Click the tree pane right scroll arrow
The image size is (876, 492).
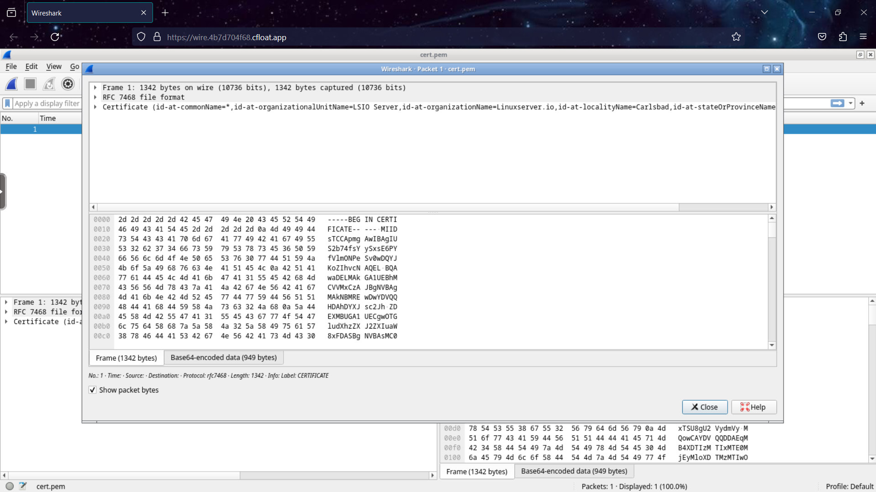(772, 207)
